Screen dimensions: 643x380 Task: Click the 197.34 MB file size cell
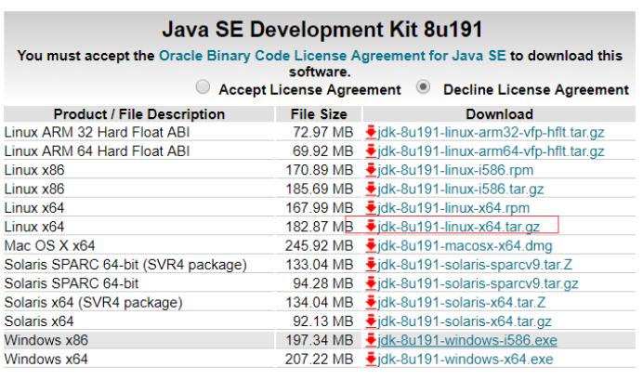tap(320, 340)
